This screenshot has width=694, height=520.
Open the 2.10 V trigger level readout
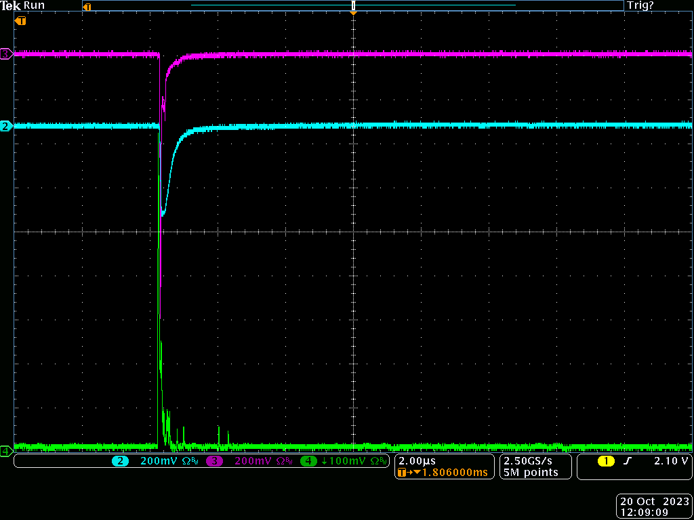click(x=671, y=461)
